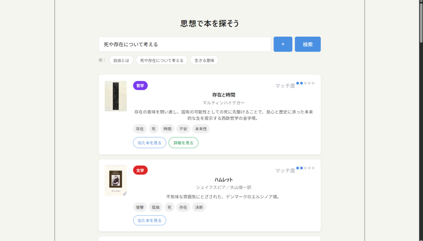This screenshot has width=423, height=241.
Task: Click the 決断 tag chip
Action: tap(199, 207)
